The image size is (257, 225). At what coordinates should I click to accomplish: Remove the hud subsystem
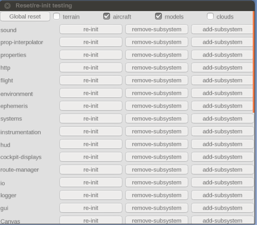coord(157,144)
